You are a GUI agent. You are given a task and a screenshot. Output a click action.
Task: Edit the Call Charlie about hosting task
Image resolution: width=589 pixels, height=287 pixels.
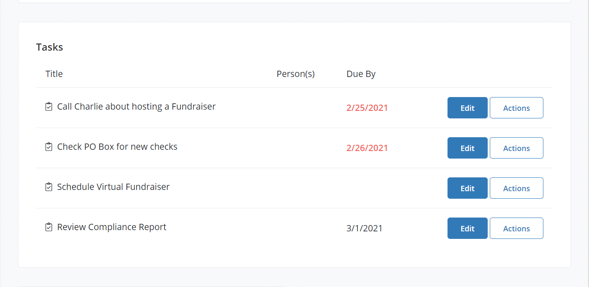pos(467,108)
